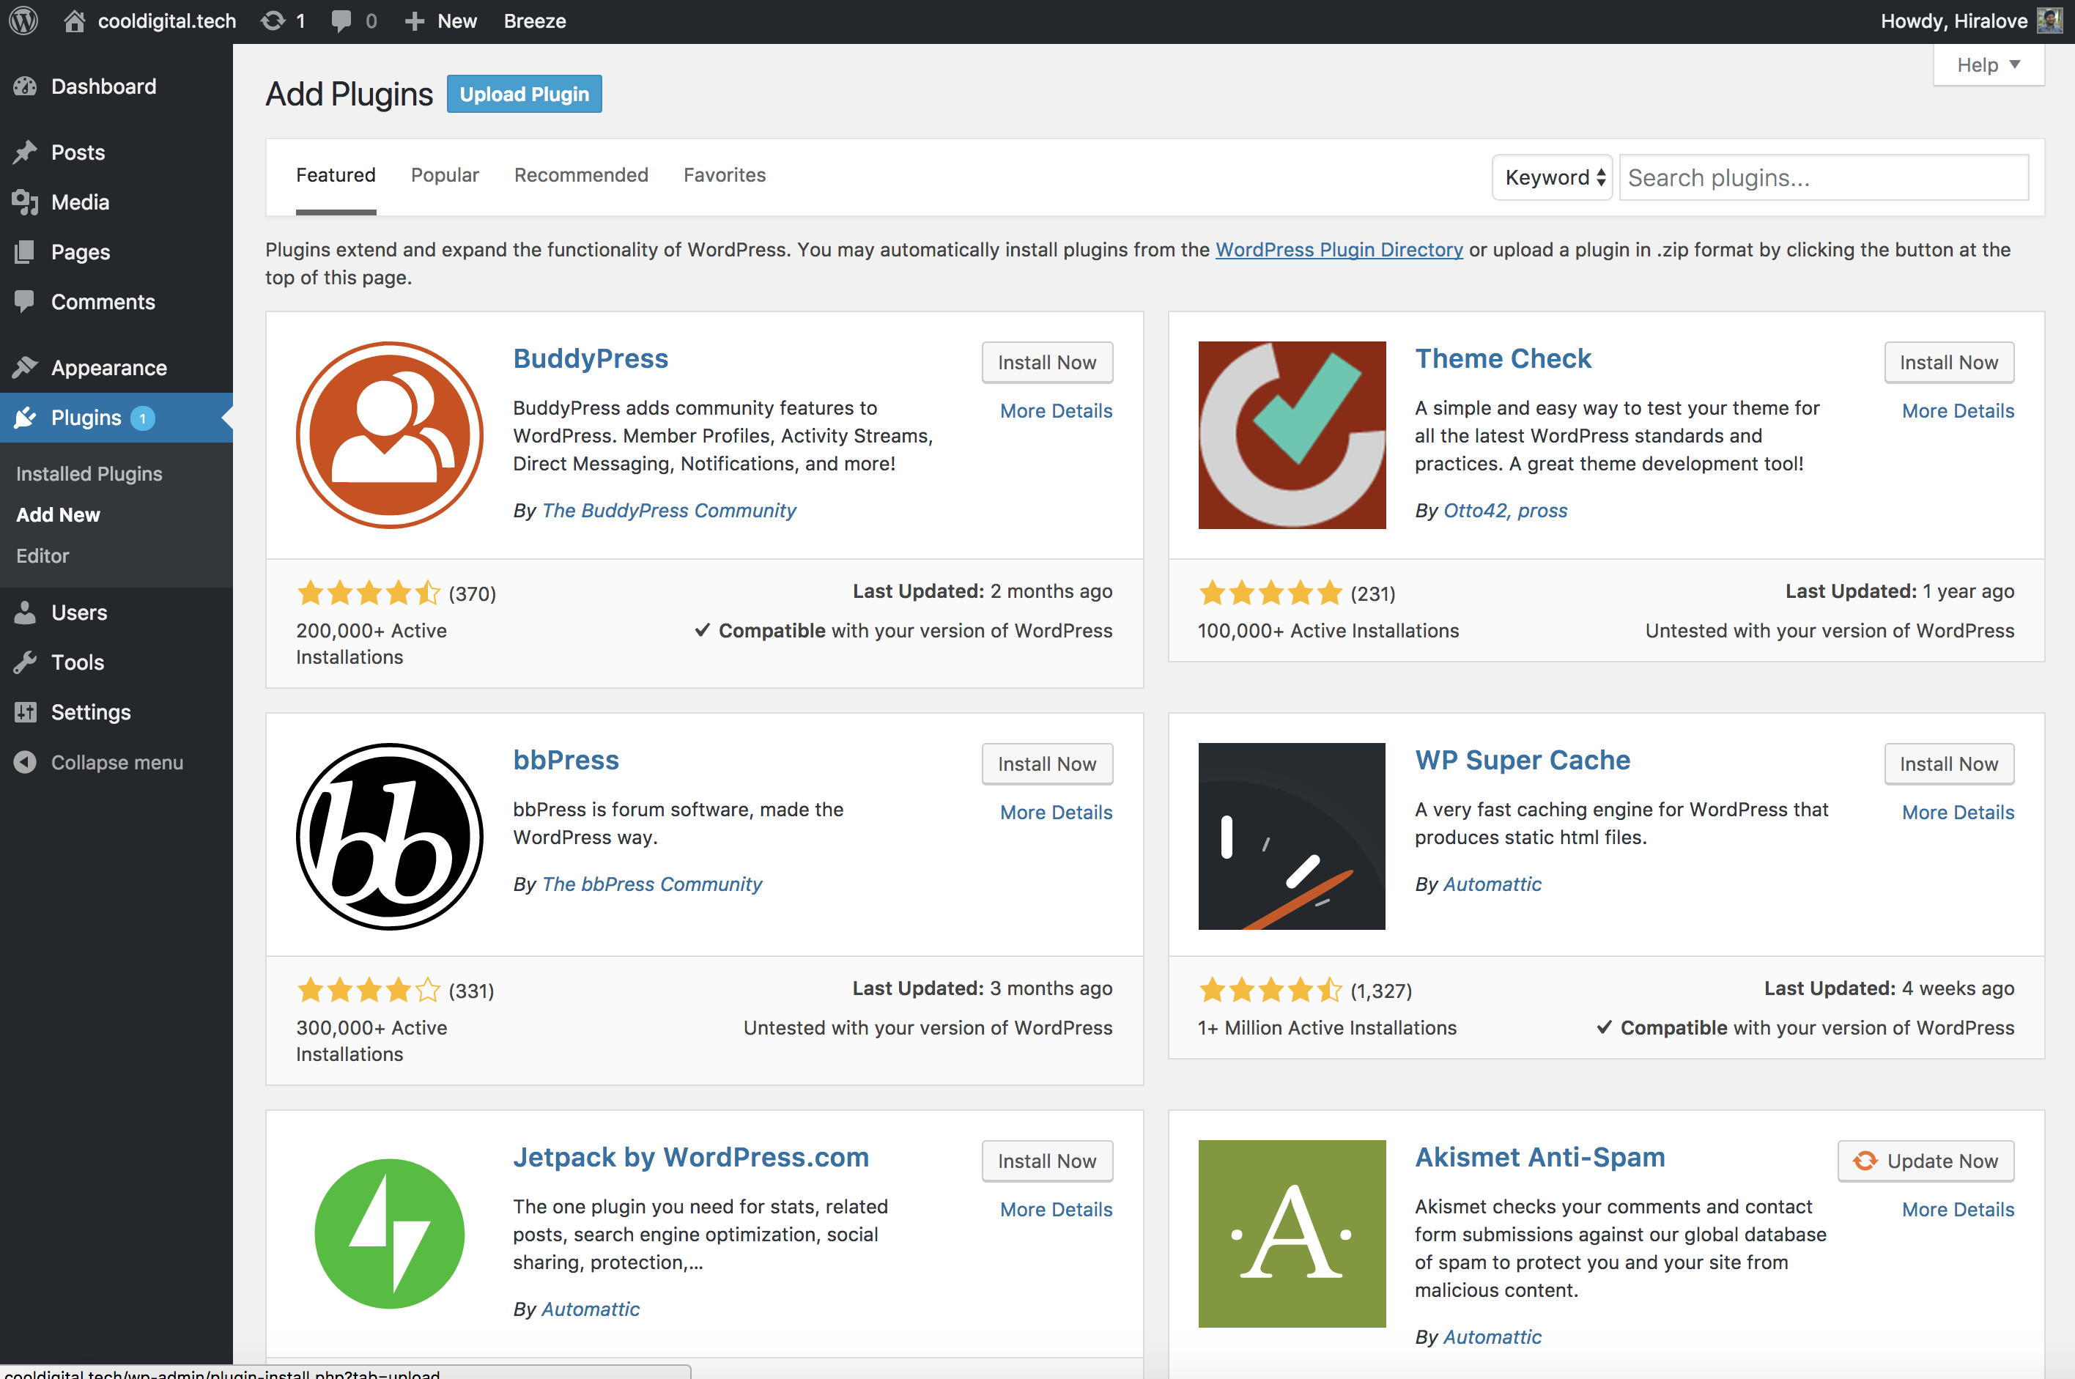View More Details for bbPress

tap(1056, 813)
